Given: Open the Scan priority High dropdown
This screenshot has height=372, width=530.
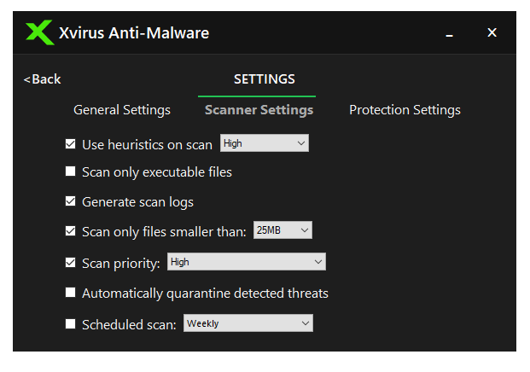Looking at the screenshot, I should (x=246, y=262).
